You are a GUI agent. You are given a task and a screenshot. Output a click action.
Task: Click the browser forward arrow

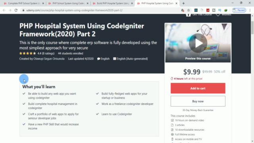10,10
